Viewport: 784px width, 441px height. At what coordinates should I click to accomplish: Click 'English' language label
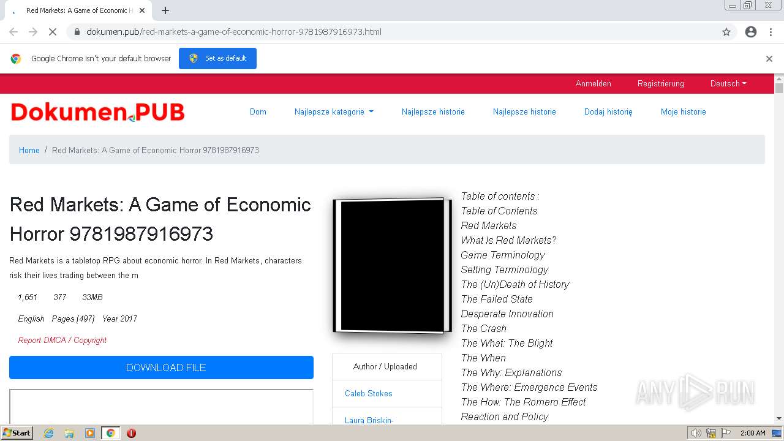point(31,318)
